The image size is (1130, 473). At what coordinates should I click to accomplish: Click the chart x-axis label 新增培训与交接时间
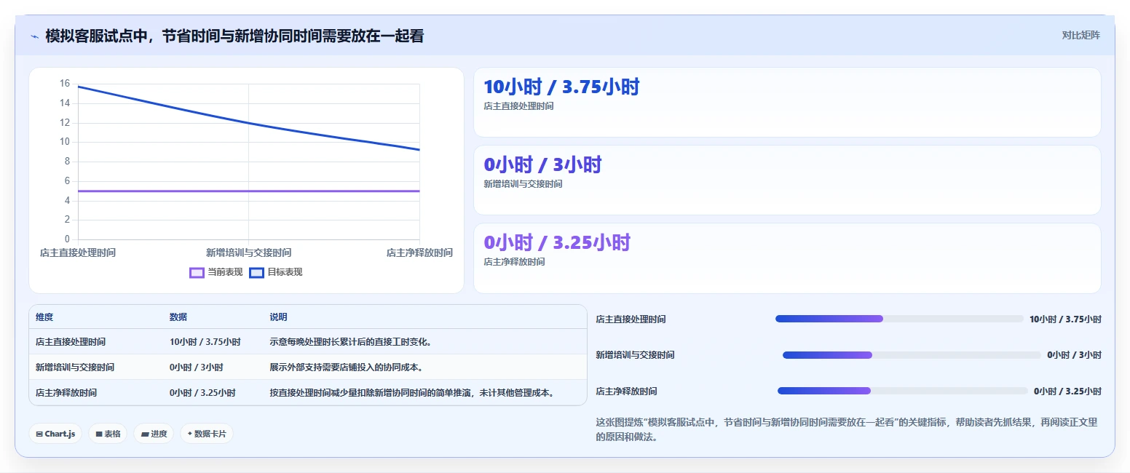(248, 253)
